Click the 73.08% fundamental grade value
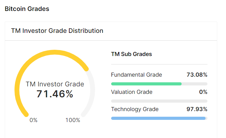This screenshot has width=226, height=138. coord(197,75)
